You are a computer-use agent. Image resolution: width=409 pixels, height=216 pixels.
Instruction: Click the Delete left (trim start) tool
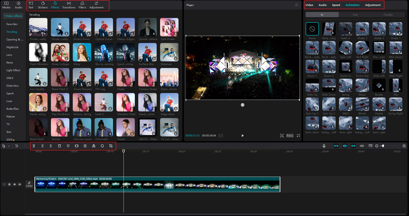point(42,146)
